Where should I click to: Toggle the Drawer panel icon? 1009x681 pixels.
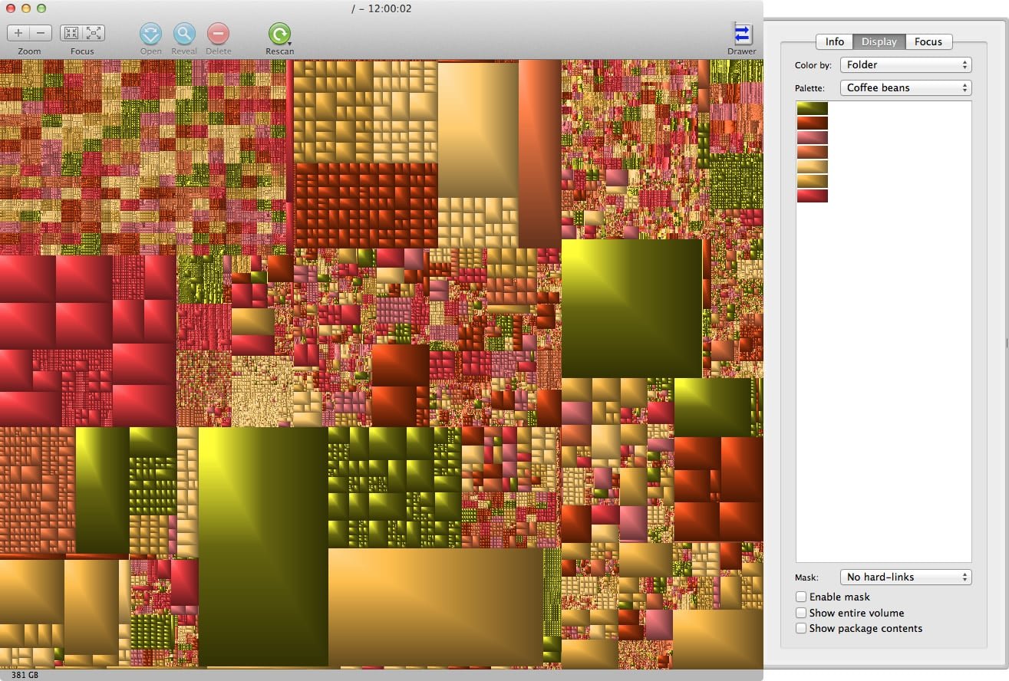point(742,35)
